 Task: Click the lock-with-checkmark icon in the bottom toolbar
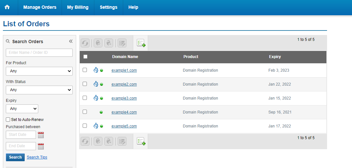tap(98, 141)
